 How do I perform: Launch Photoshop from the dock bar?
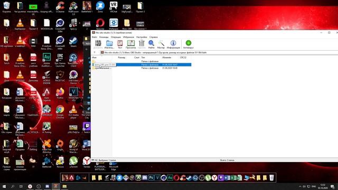click(151, 178)
